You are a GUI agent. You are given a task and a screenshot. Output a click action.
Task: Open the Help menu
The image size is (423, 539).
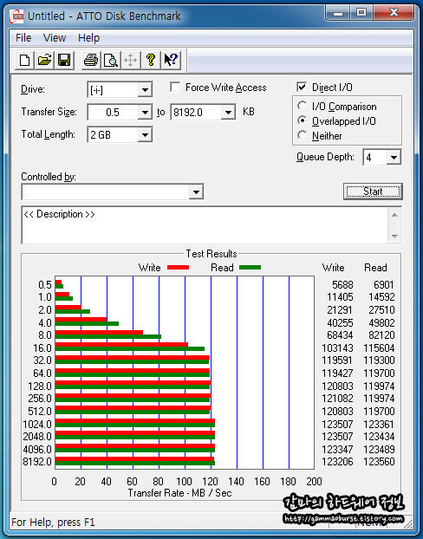(88, 37)
